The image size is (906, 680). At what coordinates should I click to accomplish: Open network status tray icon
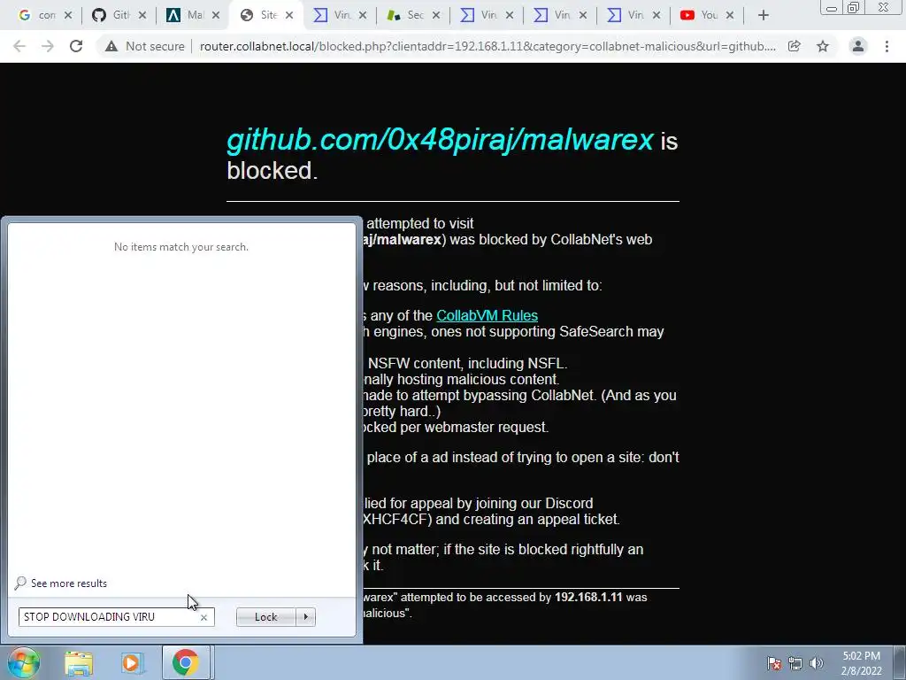pos(795,663)
